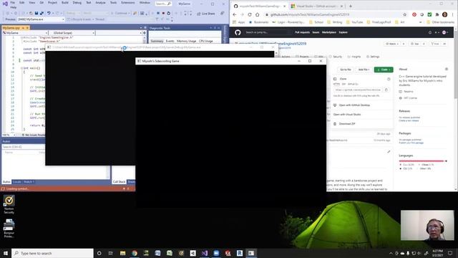Open the repository Settings tab
The image size is (458, 258).
point(373,57)
